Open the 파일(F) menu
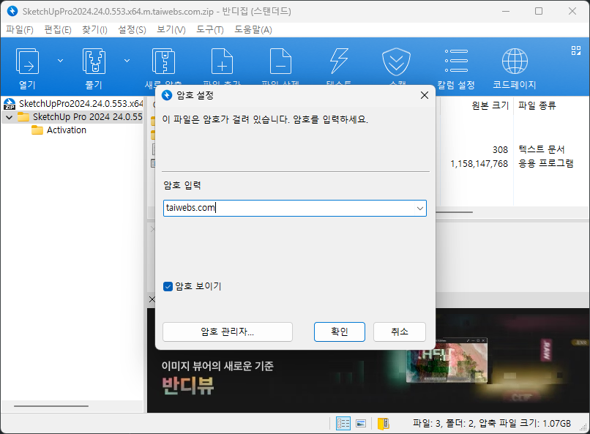 pyautogui.click(x=20, y=29)
